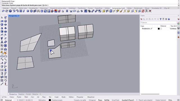Click the help question mark icon in Capas

coord(169,19)
